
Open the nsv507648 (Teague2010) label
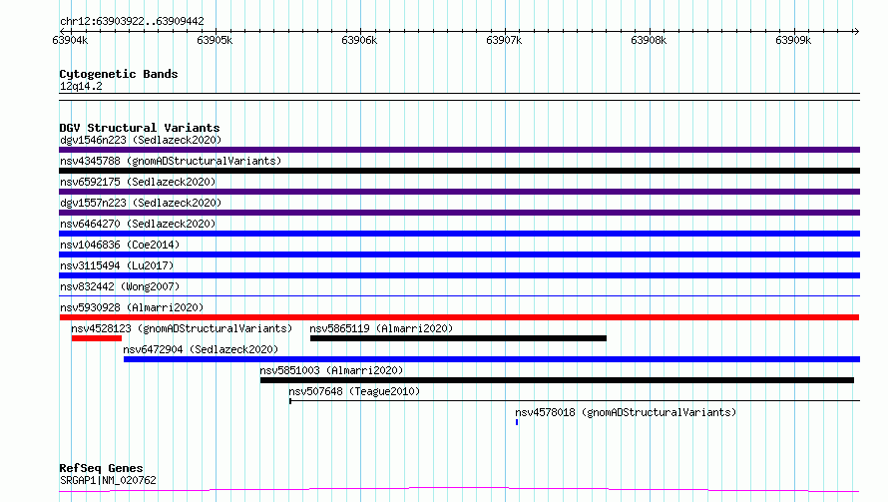354,391
